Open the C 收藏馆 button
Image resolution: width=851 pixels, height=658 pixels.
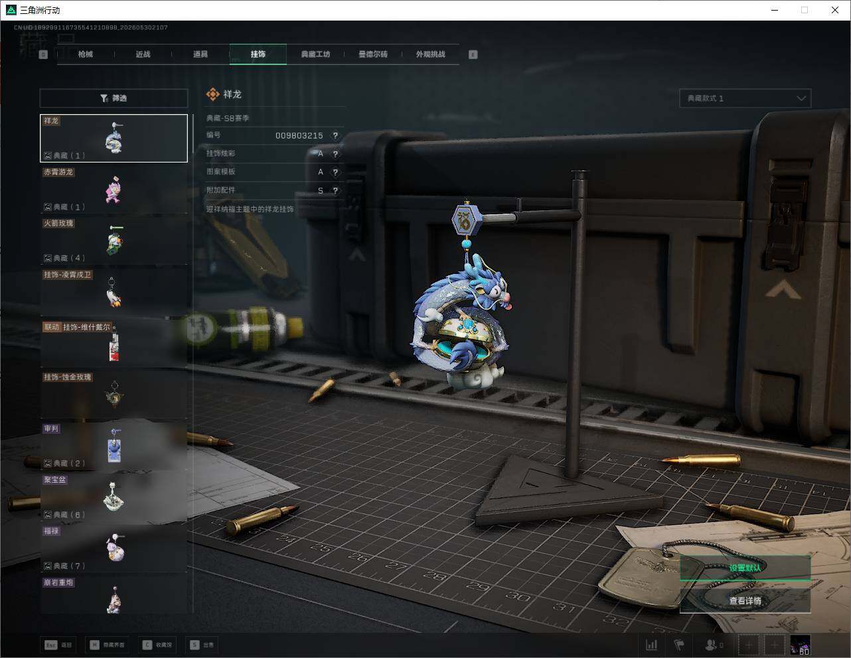pos(157,645)
